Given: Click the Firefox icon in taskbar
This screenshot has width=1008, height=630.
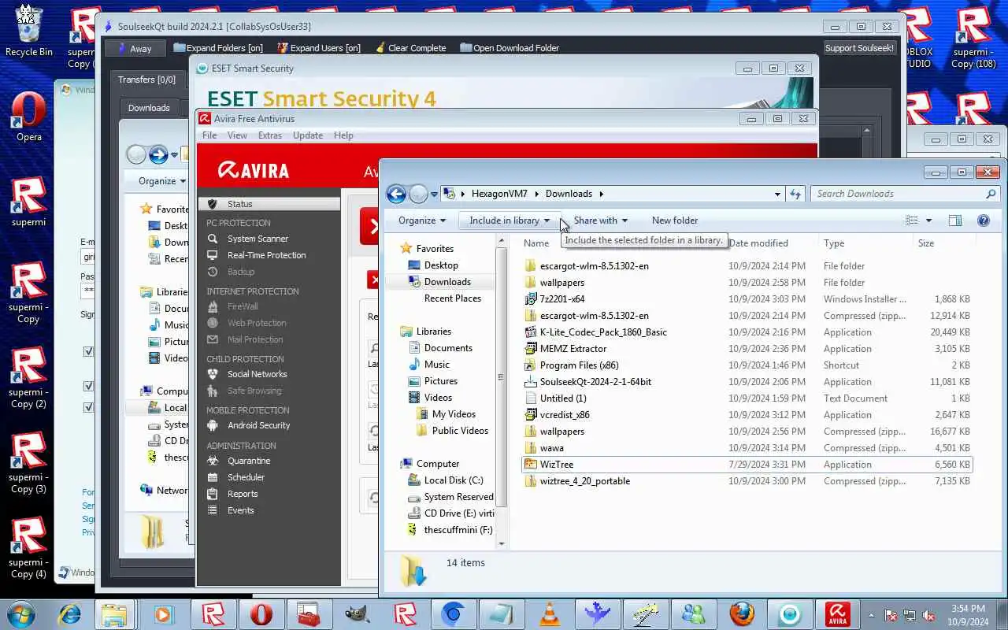Looking at the screenshot, I should click(741, 614).
